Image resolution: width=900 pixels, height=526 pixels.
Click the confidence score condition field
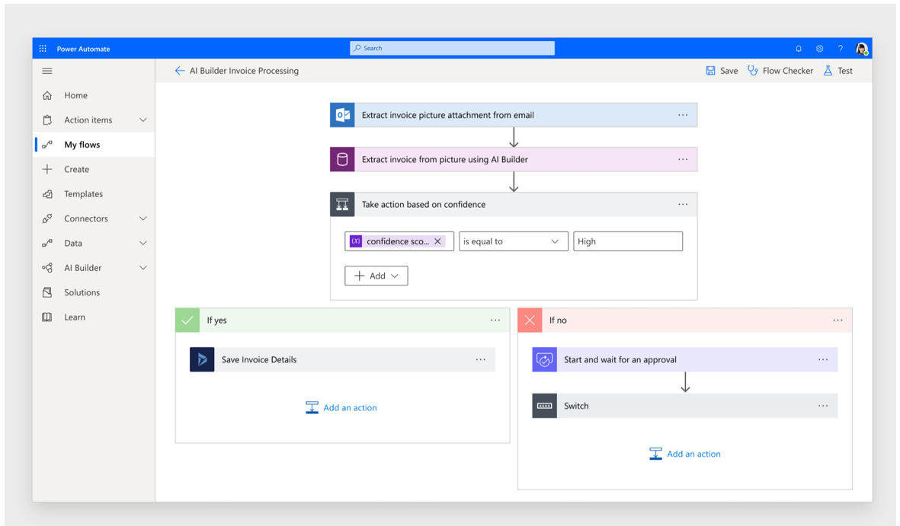[x=399, y=241]
